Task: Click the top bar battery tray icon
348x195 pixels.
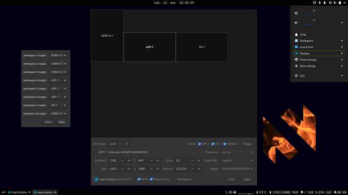Action: (340, 3)
